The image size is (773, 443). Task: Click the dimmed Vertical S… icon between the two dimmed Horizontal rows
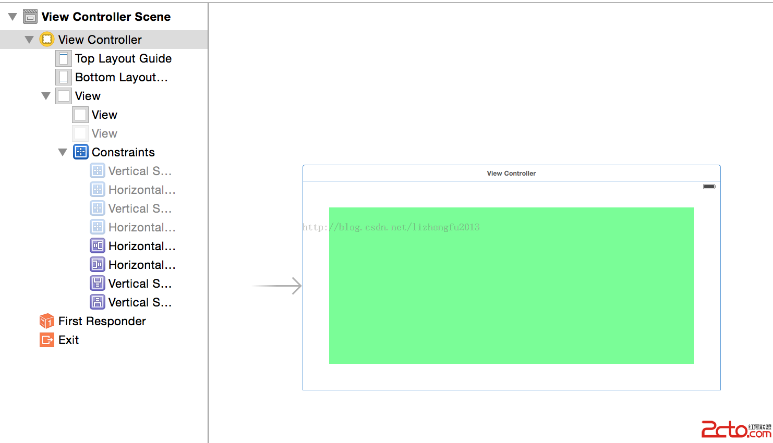[98, 208]
